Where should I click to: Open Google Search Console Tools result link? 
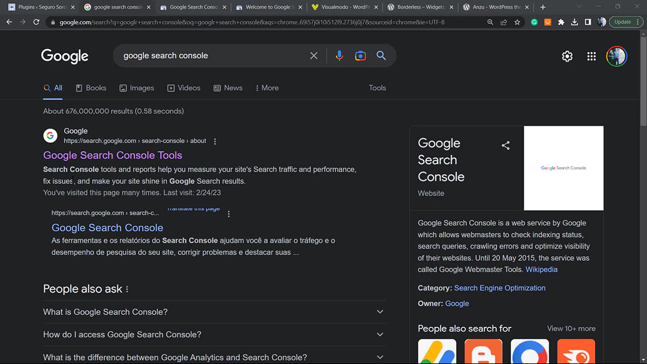point(113,155)
